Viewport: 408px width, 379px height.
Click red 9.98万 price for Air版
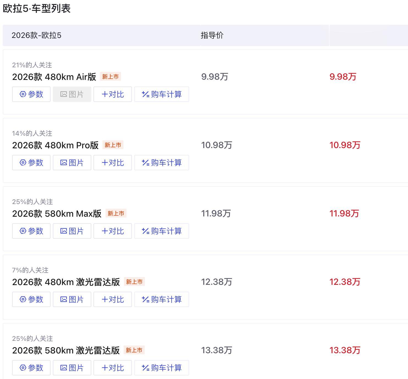(343, 77)
